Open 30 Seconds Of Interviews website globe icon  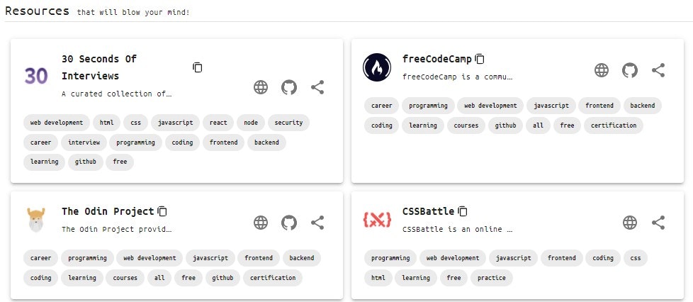pos(261,87)
